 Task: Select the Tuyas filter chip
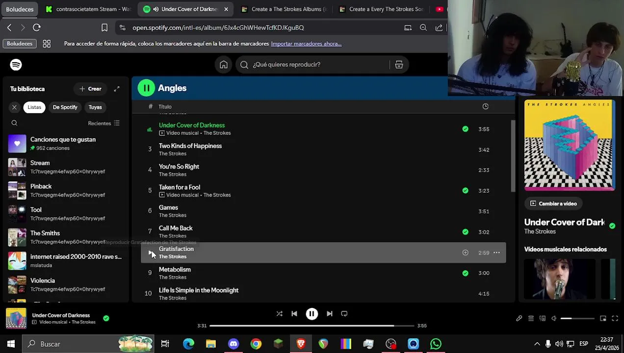click(95, 107)
